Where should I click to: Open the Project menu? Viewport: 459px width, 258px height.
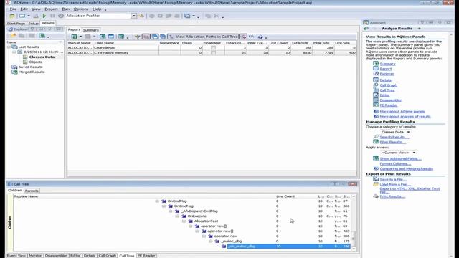coord(51,9)
